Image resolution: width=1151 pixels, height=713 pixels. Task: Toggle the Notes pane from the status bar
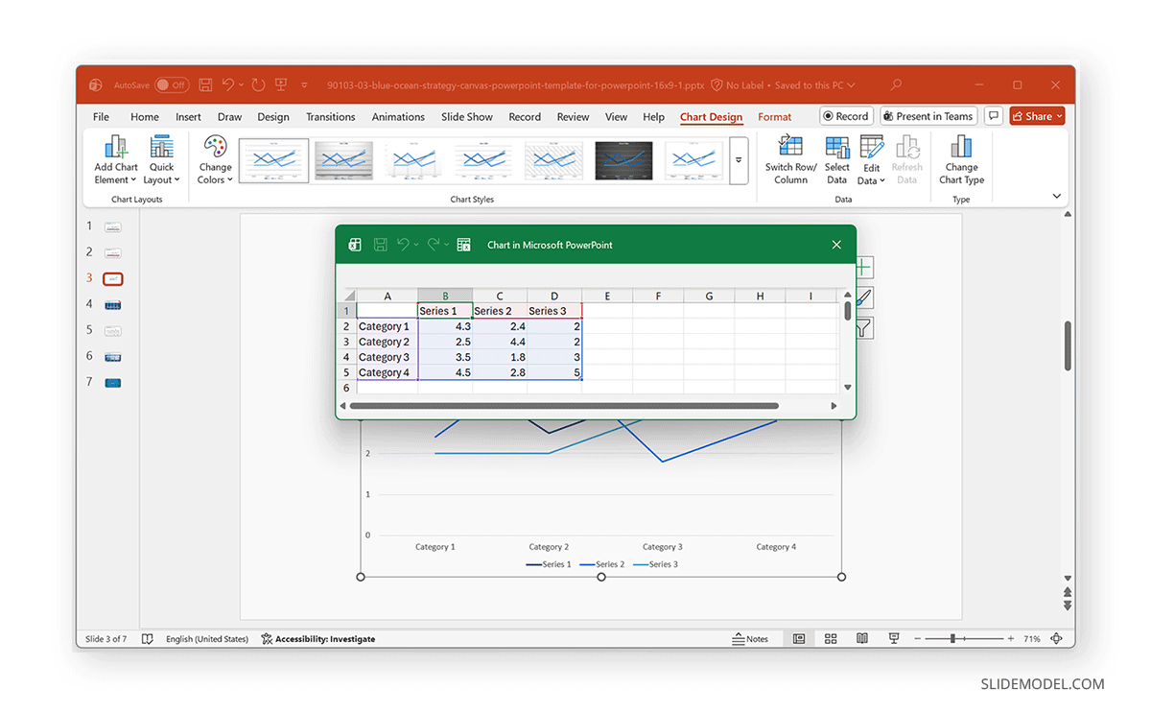752,638
